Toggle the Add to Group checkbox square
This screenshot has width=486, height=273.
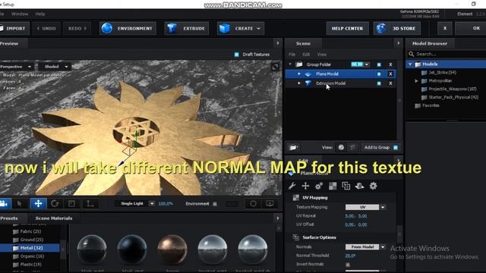pyautogui.click(x=396, y=148)
